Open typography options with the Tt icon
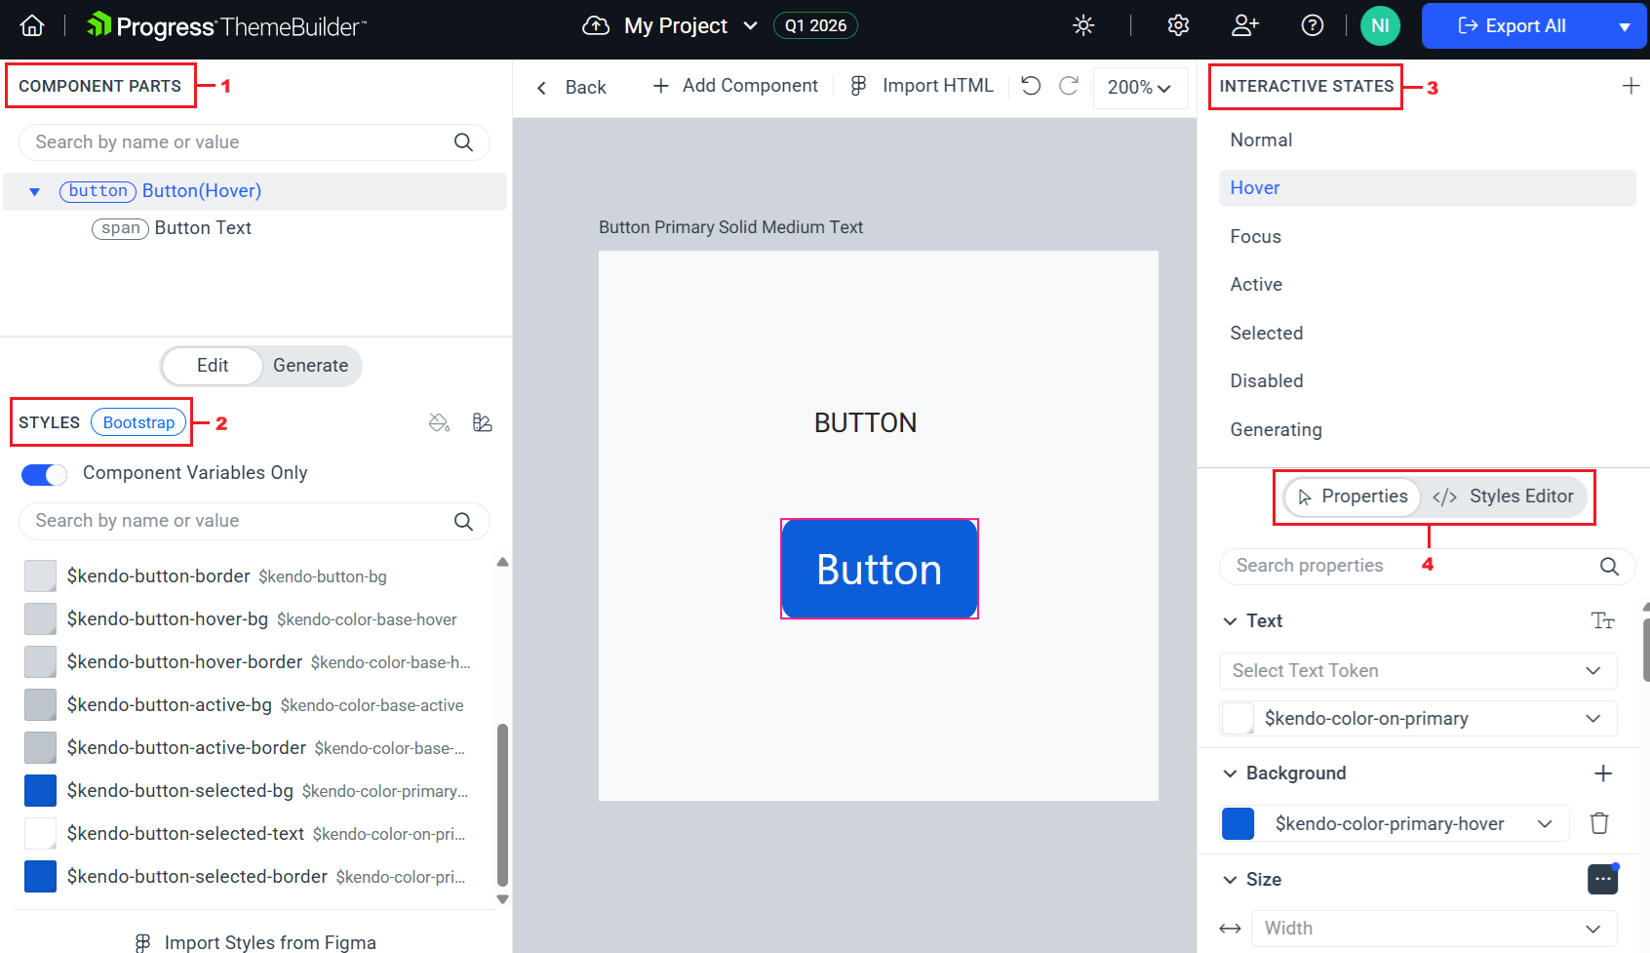 (x=1603, y=620)
